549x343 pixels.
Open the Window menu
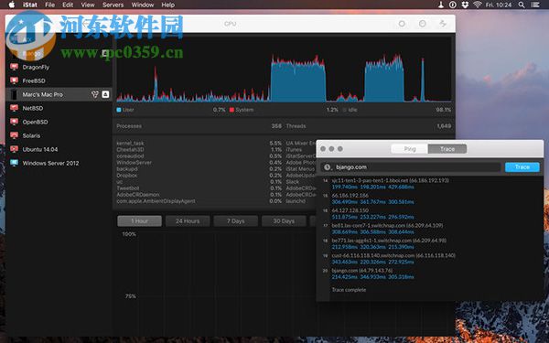[x=143, y=5]
